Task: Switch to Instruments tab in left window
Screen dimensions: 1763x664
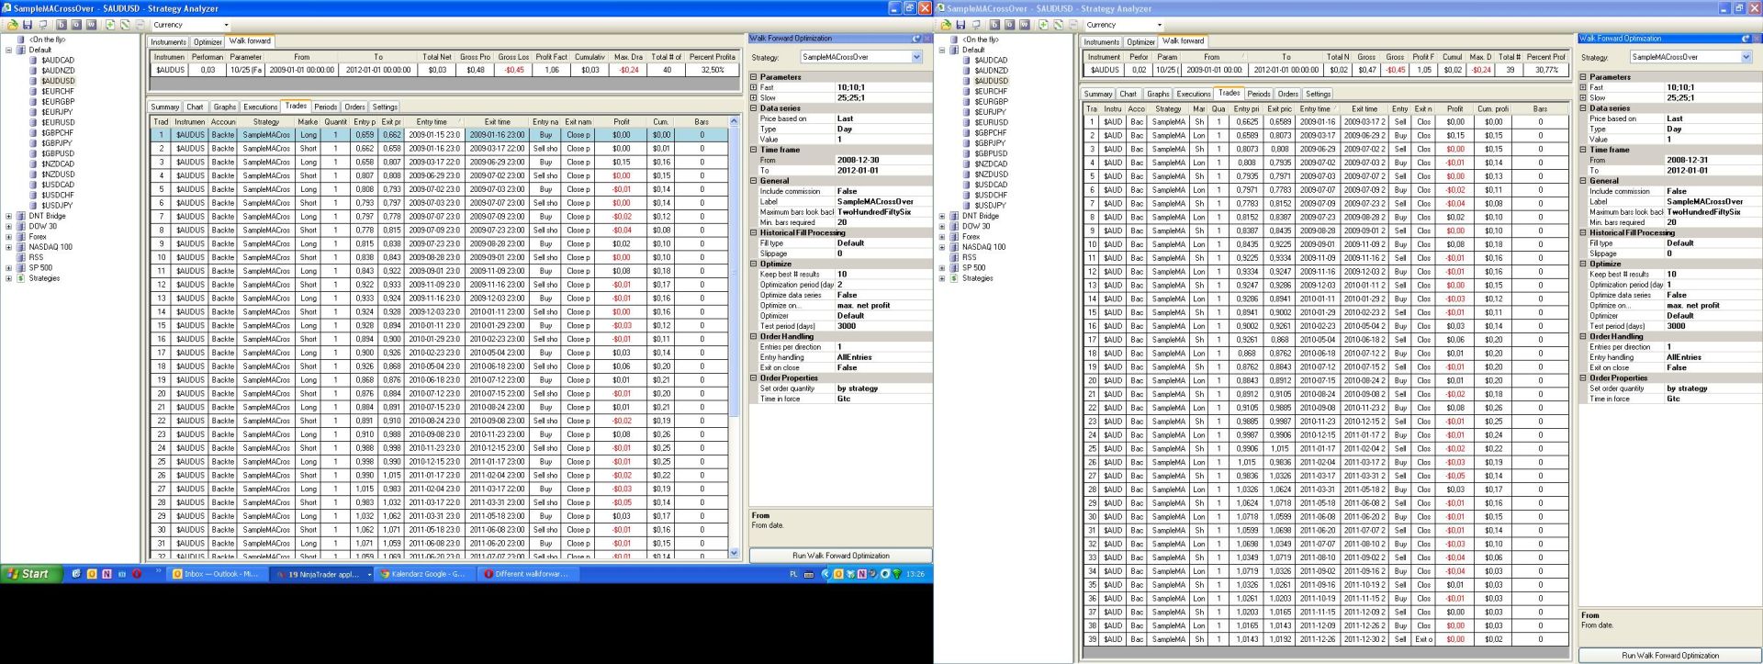Action: point(169,42)
